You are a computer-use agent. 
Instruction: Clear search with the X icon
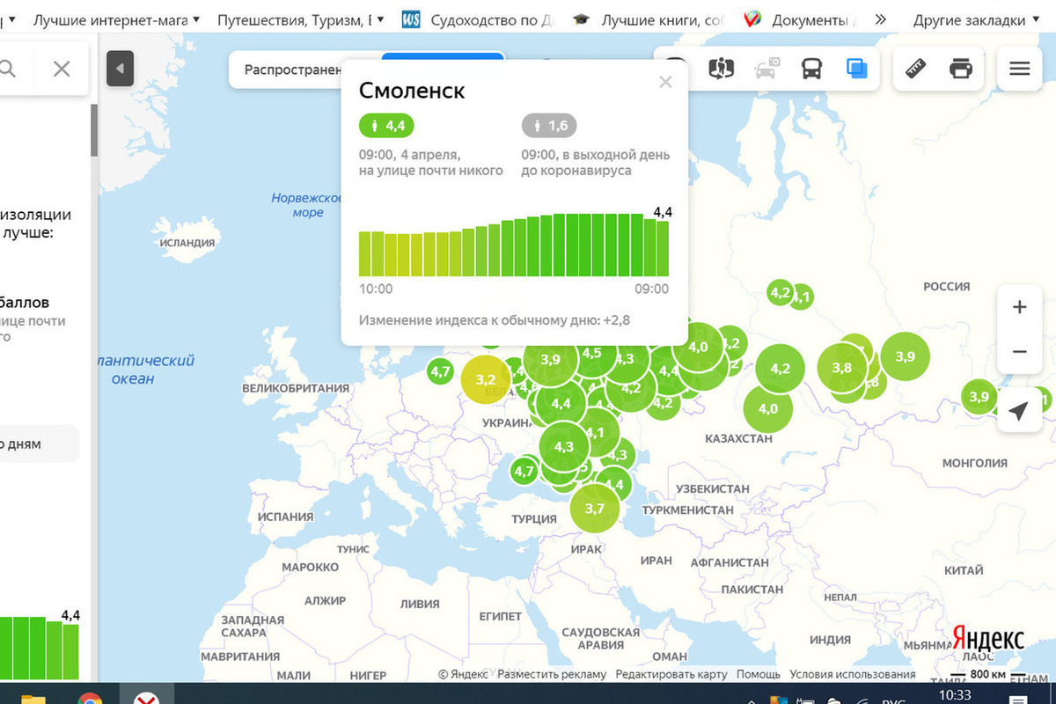(x=62, y=69)
